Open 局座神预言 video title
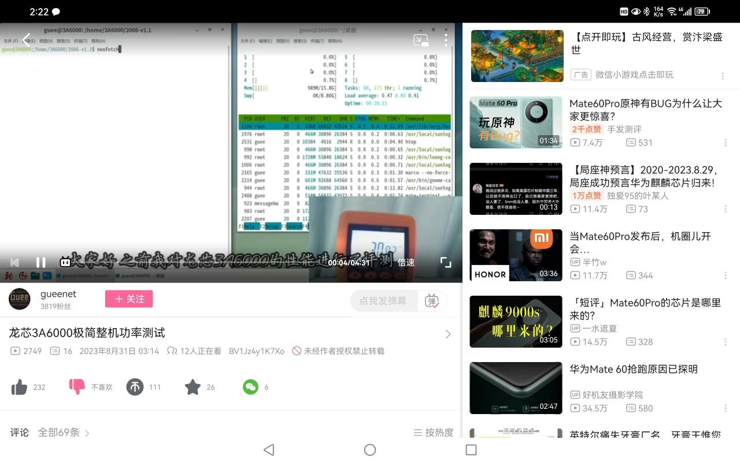This screenshot has height=462, width=740. (643, 176)
